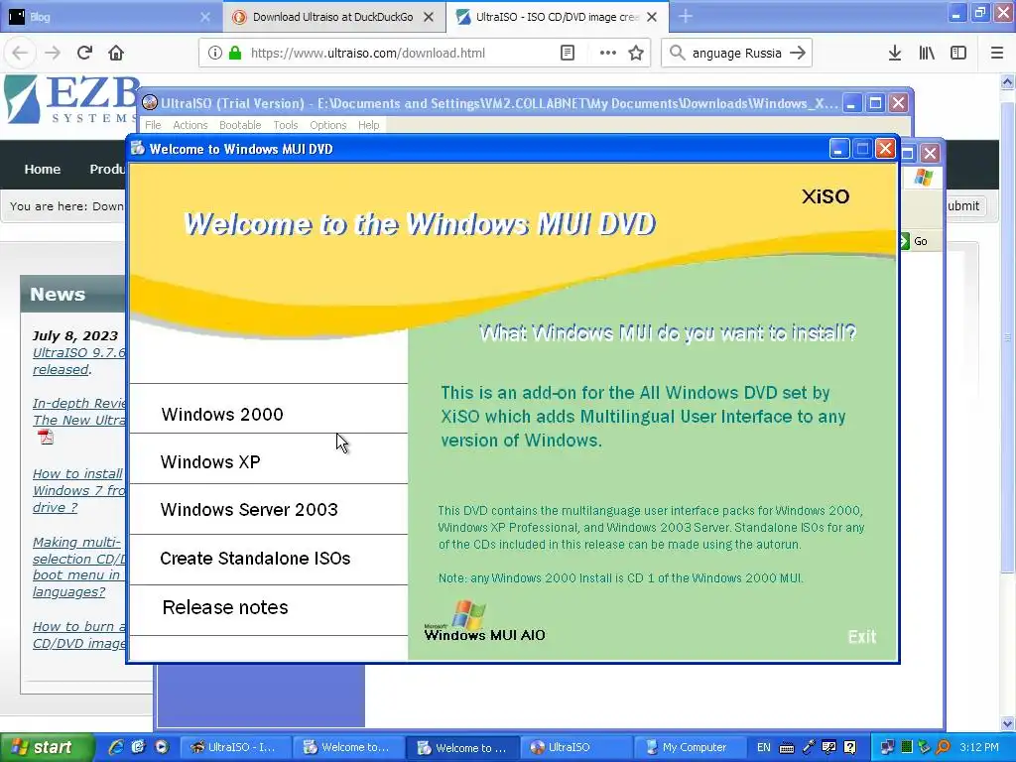Screen dimensions: 1016x762
Task: Open Bootable menu in UltraISO
Action: [x=240, y=125]
